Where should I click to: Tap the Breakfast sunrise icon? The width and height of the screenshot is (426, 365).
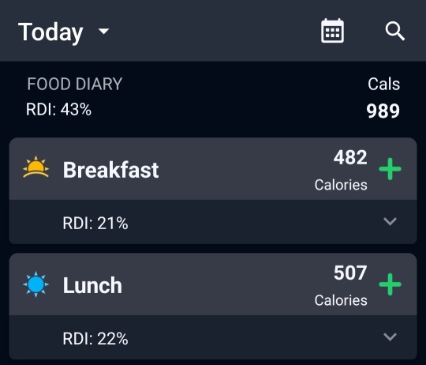pos(35,167)
